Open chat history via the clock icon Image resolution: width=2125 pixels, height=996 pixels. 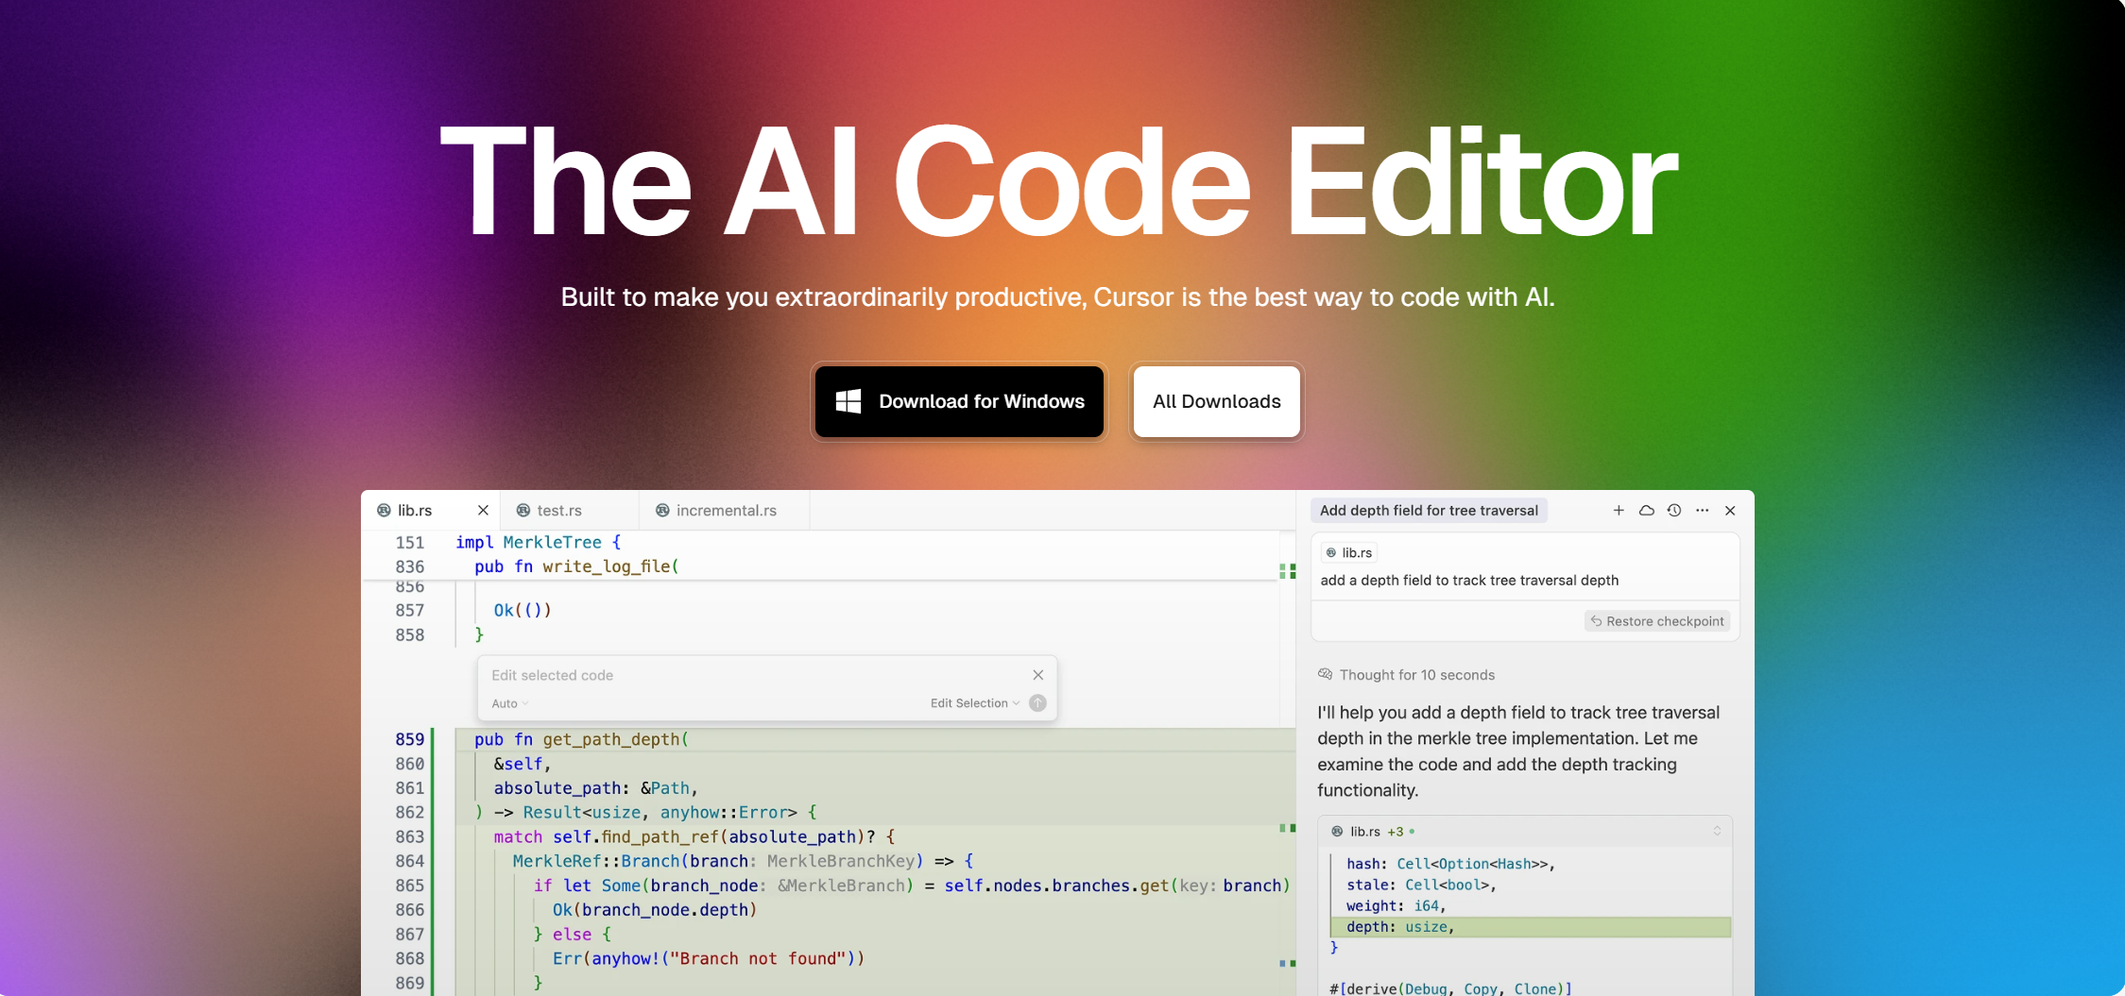[x=1674, y=510]
